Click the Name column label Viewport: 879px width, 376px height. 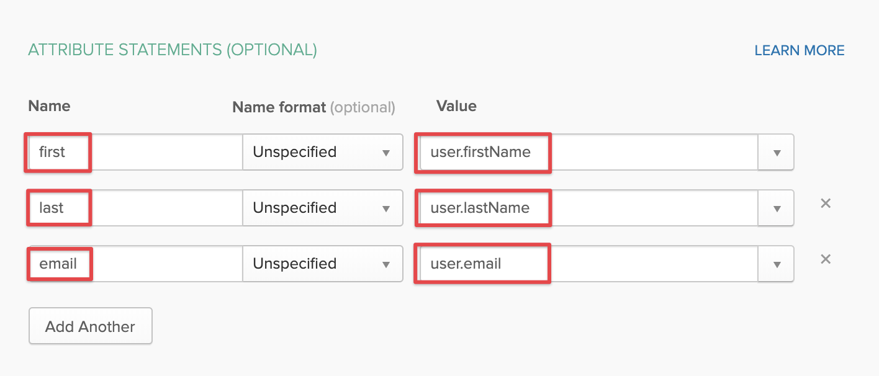pos(49,106)
